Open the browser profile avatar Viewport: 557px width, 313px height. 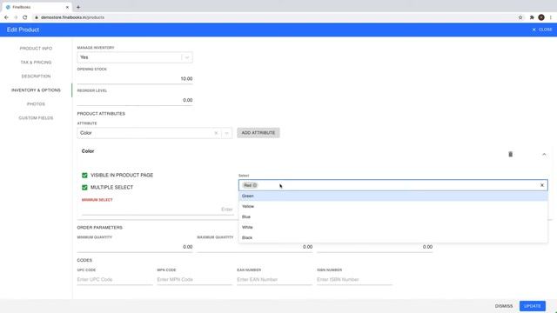click(541, 17)
